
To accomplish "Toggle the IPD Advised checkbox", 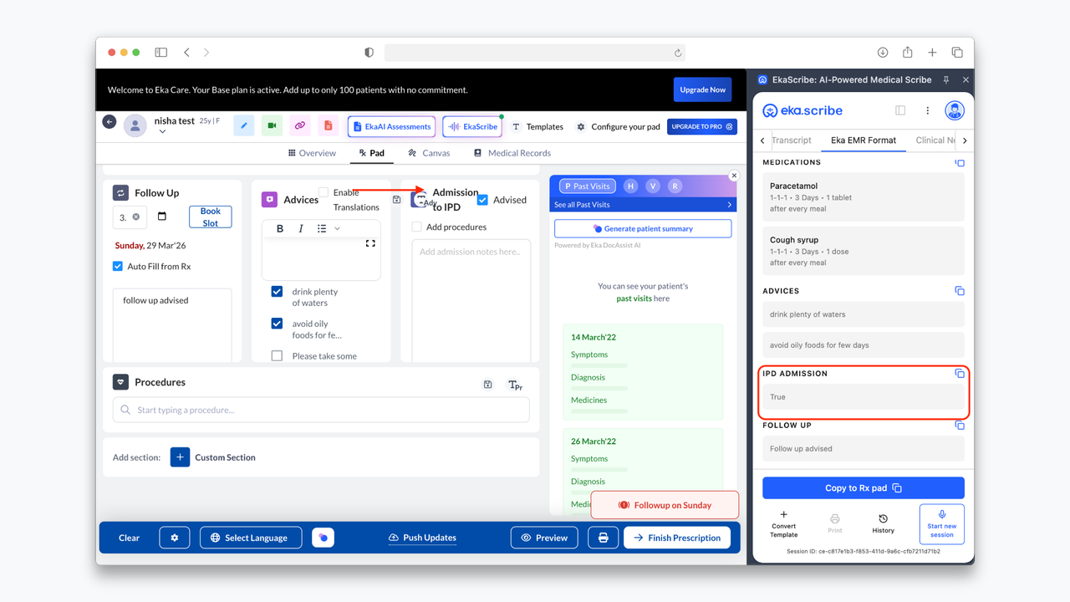I will (x=482, y=200).
